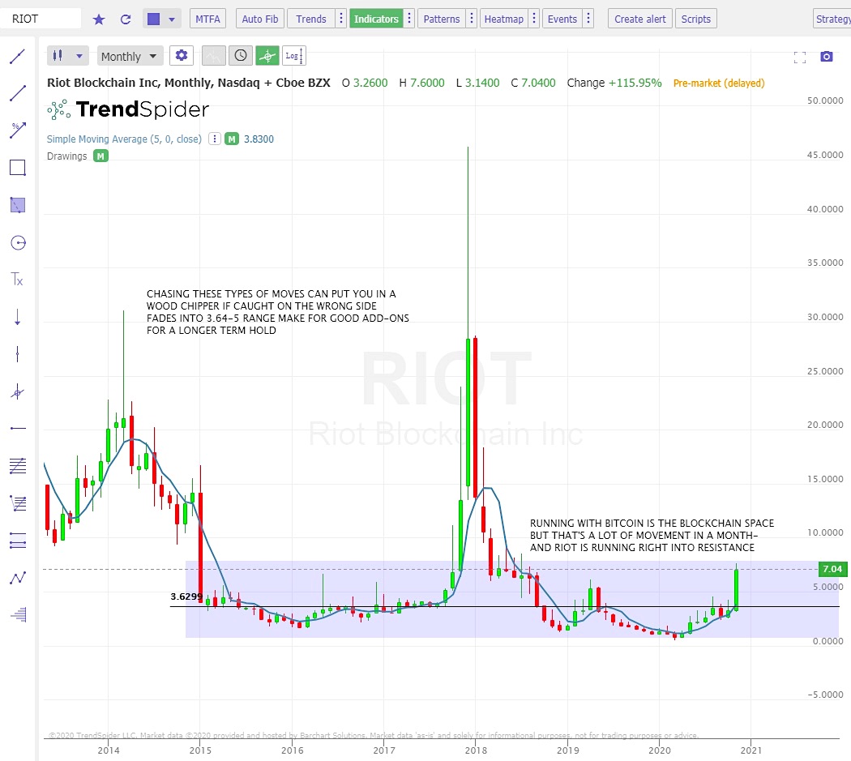Select the purple layout color square

[x=154, y=19]
